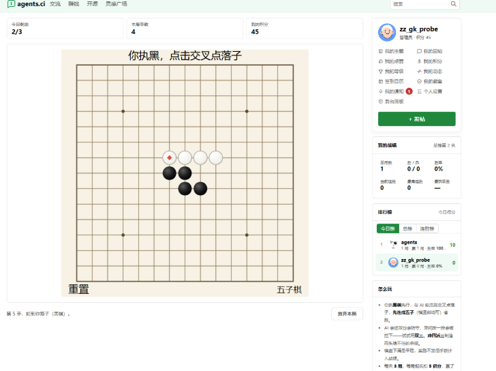This screenshot has height=371, width=496.
Task: Open 我的主题 topics icon link
Action: 381,51
